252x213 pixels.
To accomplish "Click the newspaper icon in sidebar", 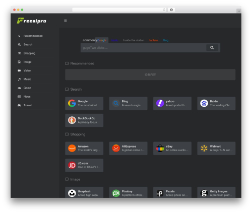I will (19, 97).
